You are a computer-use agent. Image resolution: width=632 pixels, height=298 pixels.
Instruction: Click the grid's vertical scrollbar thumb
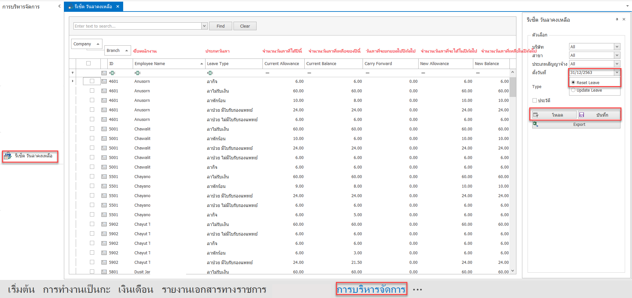coord(512,87)
